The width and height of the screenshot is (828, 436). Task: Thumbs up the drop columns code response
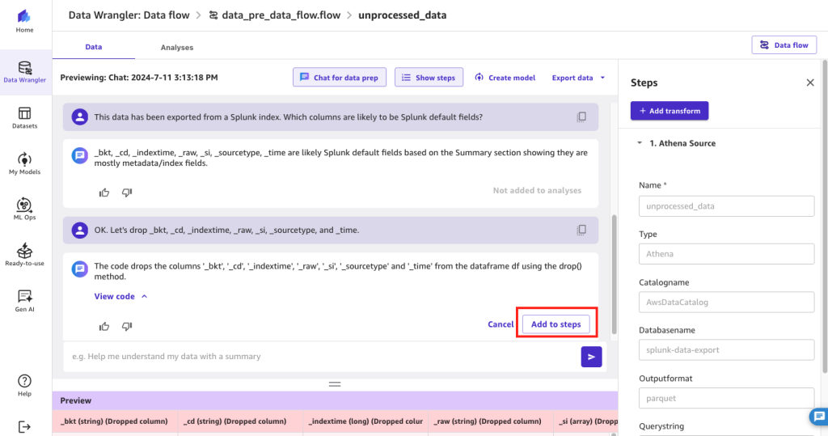coord(104,326)
